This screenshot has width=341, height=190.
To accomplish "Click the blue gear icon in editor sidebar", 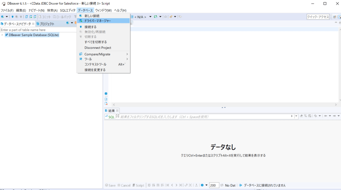I will (x=106, y=94).
